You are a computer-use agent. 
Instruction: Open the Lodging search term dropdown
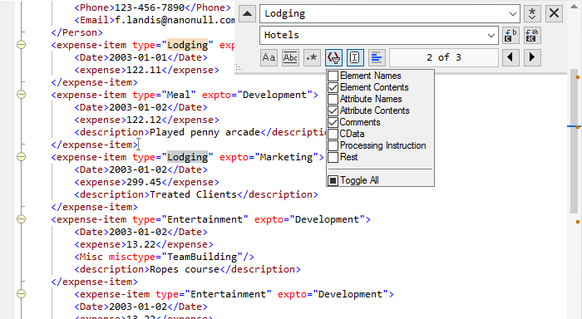coord(513,14)
